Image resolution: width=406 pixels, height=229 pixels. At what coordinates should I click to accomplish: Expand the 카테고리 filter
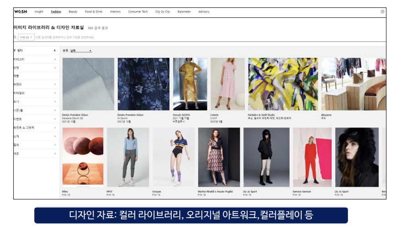[55, 59]
